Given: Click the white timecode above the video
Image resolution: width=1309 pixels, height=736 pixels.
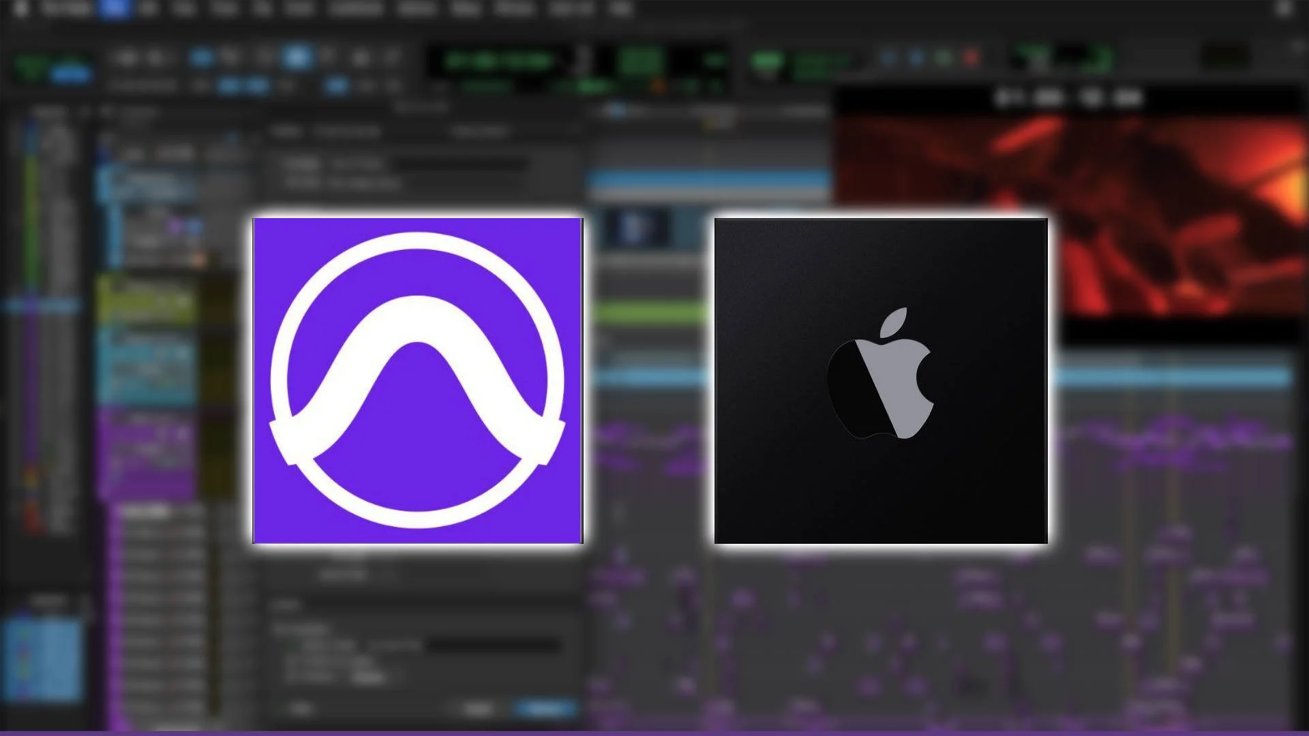Looking at the screenshot, I should tap(1068, 98).
